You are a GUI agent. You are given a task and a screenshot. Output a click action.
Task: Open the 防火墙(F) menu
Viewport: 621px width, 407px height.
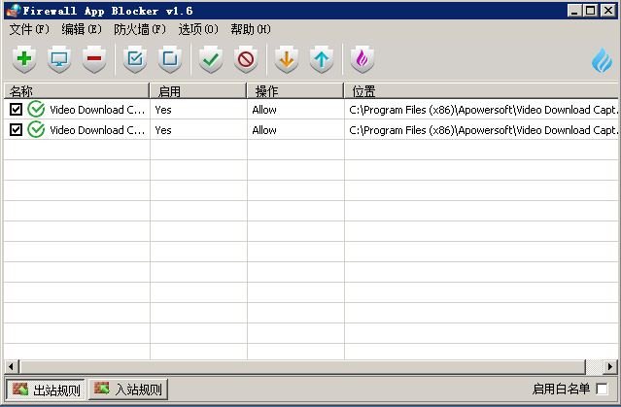139,29
